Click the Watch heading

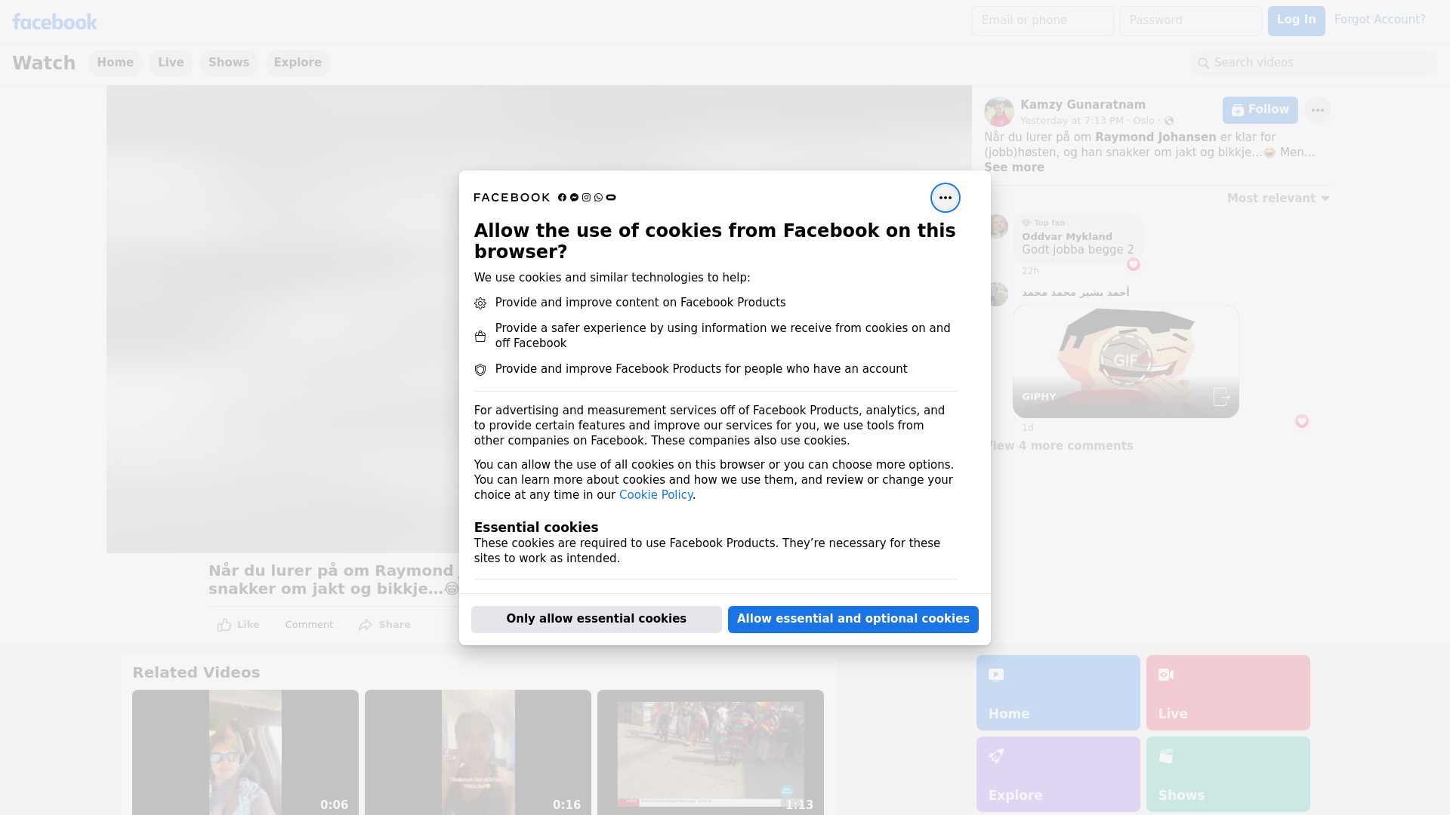44,63
